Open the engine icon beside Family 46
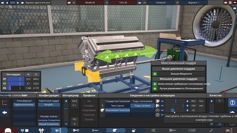The height and width of the screenshot is (133, 237). coord(140,3)
